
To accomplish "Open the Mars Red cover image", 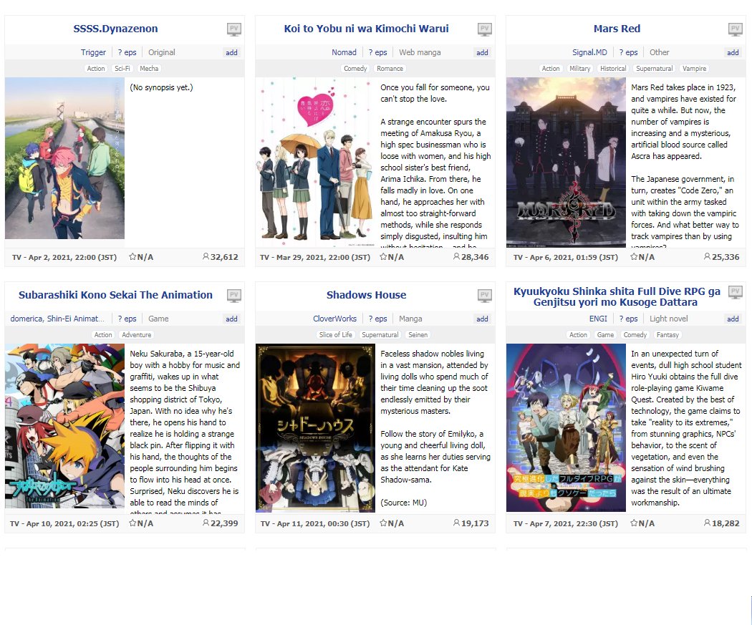I will tap(566, 163).
